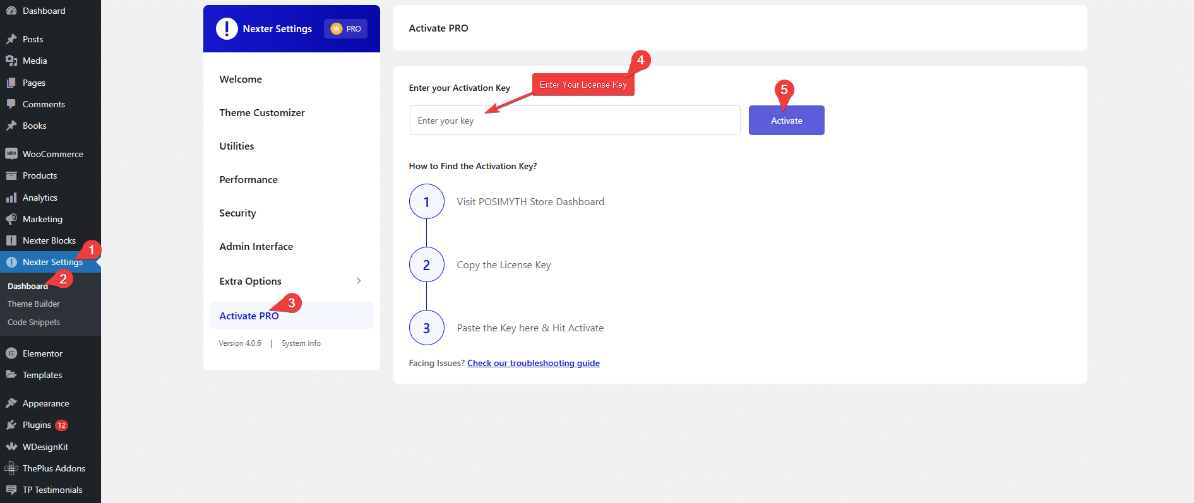This screenshot has width=1194, height=503.
Task: Click step 1 circle Visit POSIMYTH Store
Action: point(427,201)
